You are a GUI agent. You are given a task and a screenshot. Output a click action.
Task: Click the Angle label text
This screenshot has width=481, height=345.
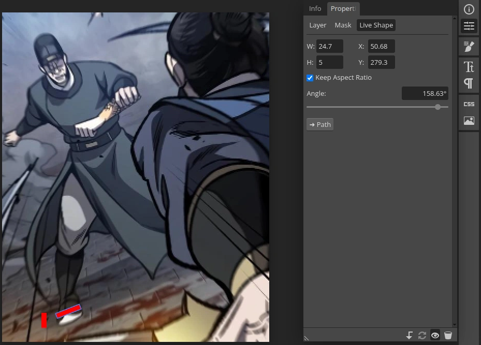(x=316, y=93)
